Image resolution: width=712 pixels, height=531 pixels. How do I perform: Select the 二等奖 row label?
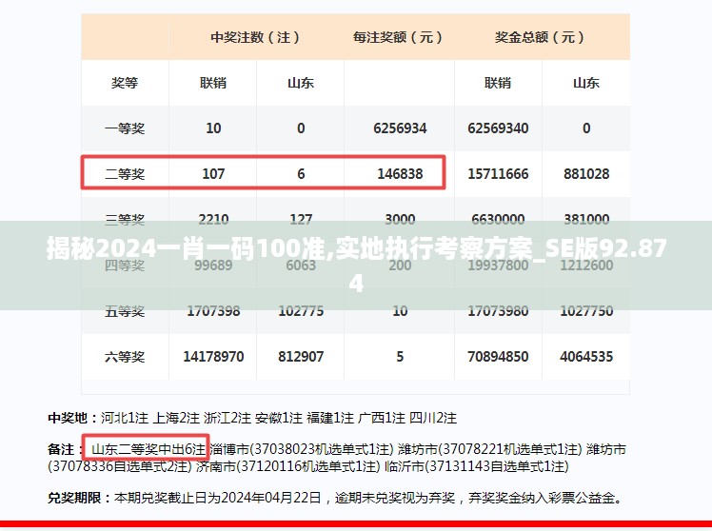(125, 174)
